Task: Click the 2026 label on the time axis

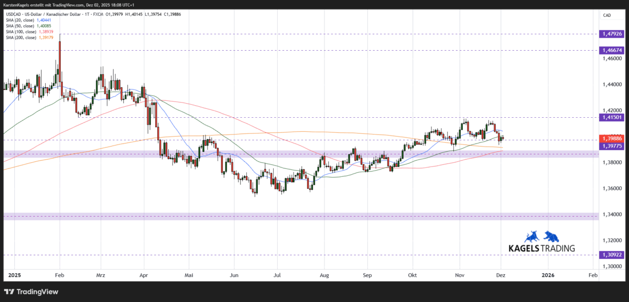Action: click(x=548, y=275)
